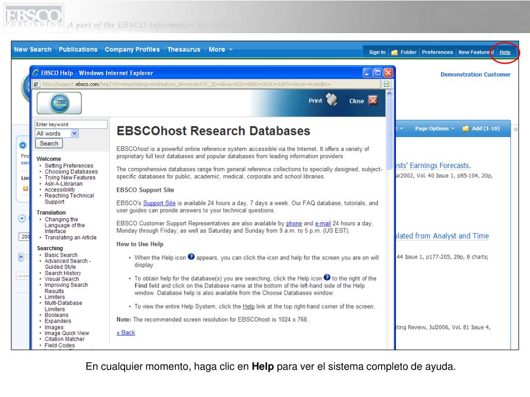Open Translating an Article topic
The height and width of the screenshot is (397, 530).
coord(70,237)
